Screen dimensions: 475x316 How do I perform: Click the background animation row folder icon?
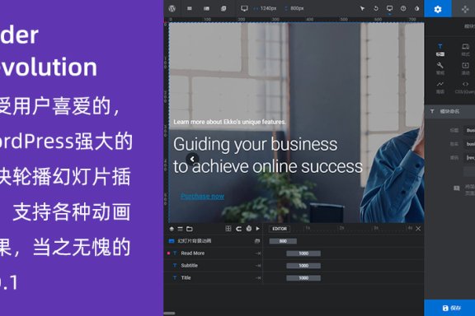[257, 241]
